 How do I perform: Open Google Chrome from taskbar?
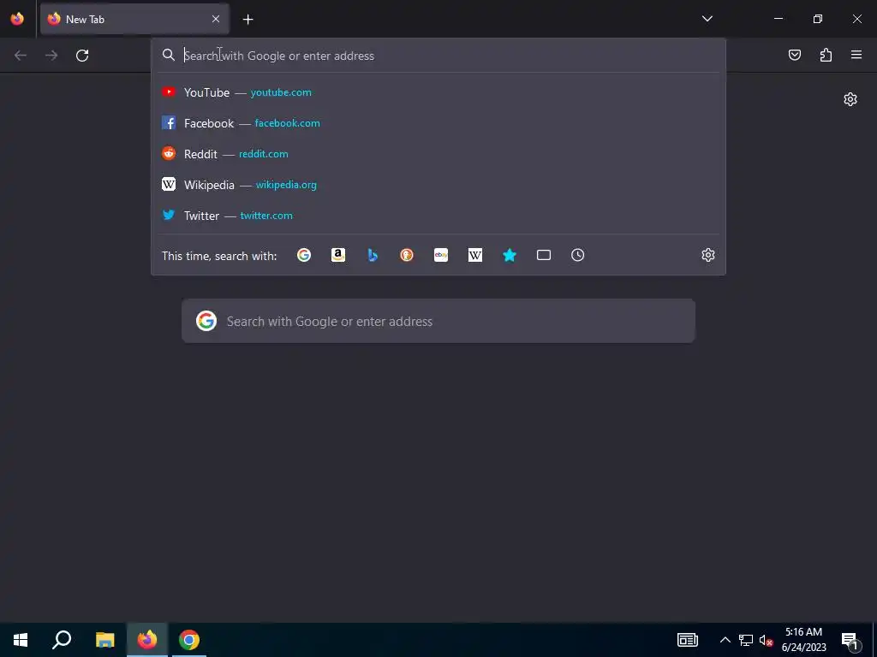(189, 640)
